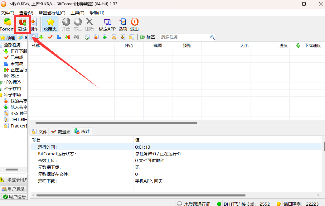Click the 磁链 magnet link button
This screenshot has height=206, width=325.
point(22,24)
